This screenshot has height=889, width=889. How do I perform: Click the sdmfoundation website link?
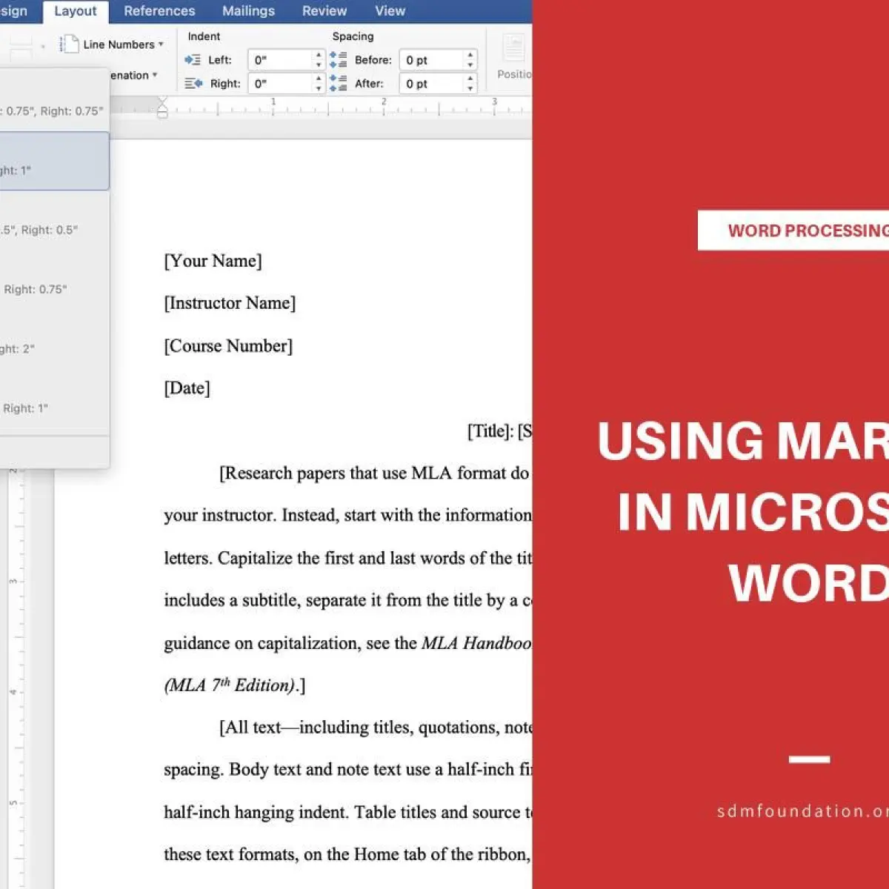coord(802,811)
